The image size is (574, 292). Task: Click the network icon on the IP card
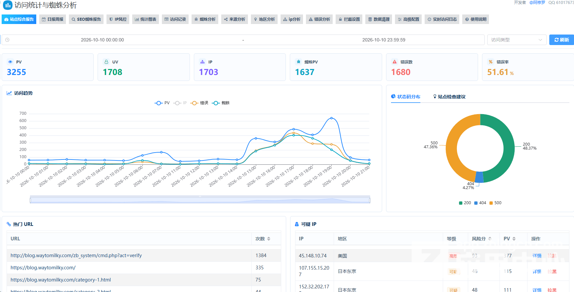tap(202, 62)
